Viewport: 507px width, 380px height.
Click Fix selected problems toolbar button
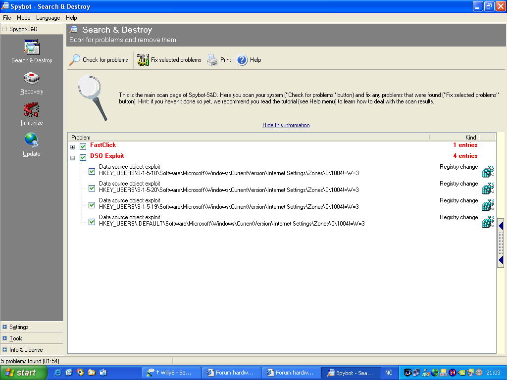point(169,60)
